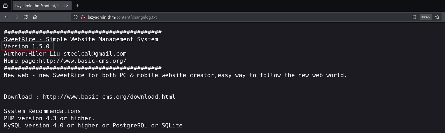Click the basic-cms.org home page URL

pyautogui.click(x=83, y=61)
